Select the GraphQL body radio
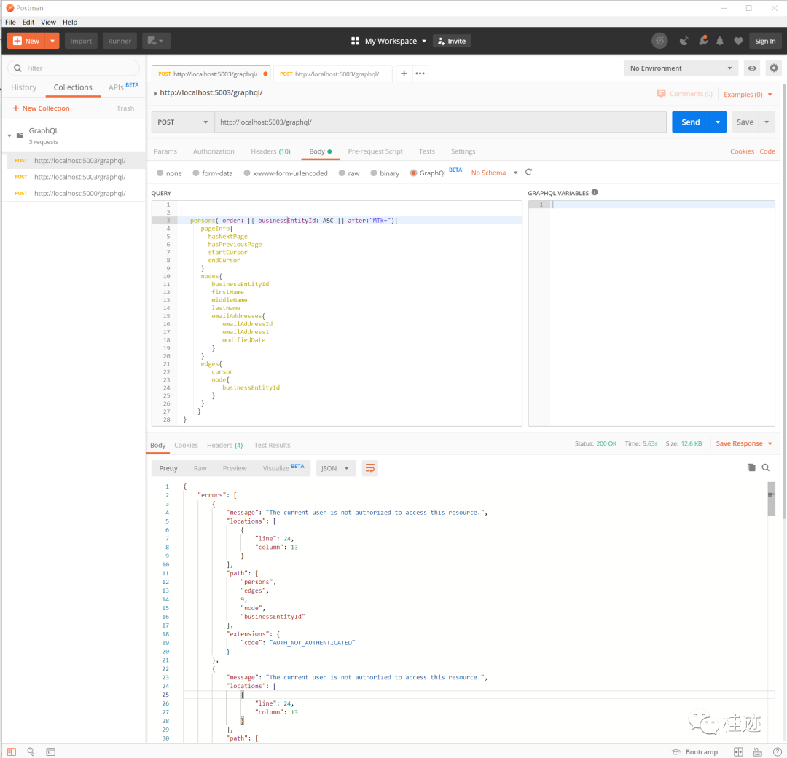The image size is (787, 758). pos(414,173)
